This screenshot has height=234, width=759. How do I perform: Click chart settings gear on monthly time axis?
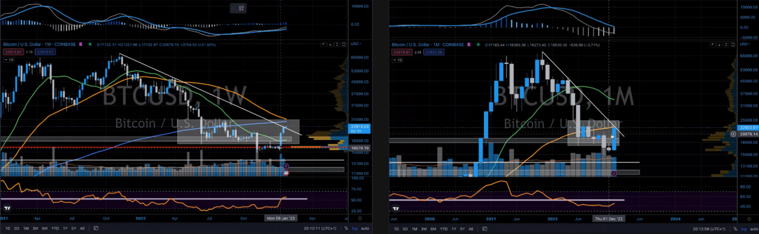(x=749, y=219)
